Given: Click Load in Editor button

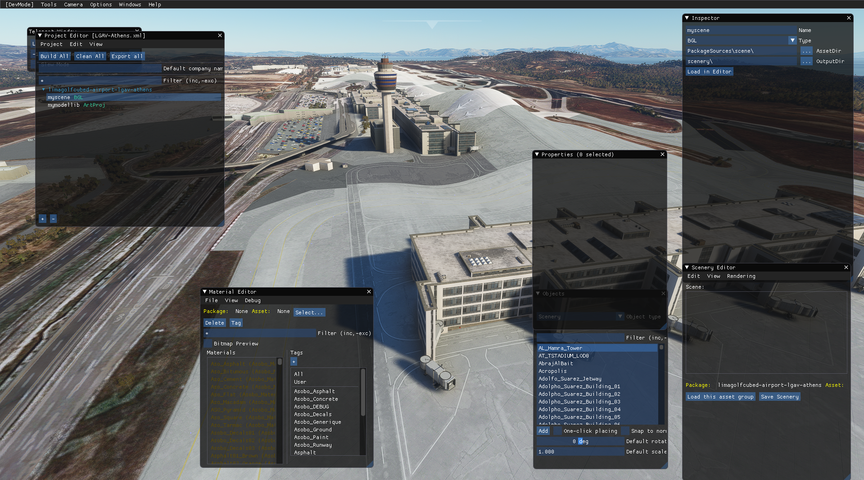Looking at the screenshot, I should pos(709,72).
